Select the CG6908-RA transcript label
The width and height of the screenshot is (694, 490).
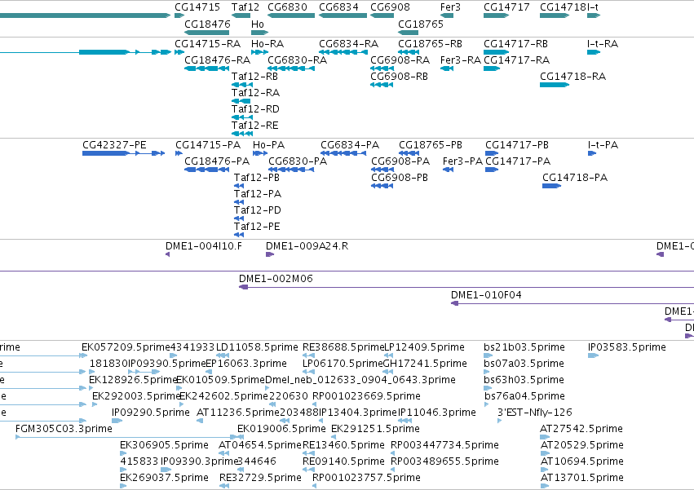point(400,60)
